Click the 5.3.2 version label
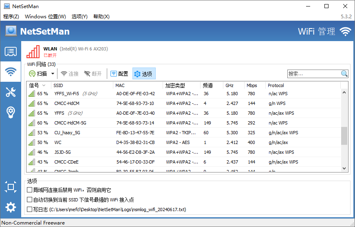Image resolution: width=355 pixels, height=227 pixels. pos(346,17)
